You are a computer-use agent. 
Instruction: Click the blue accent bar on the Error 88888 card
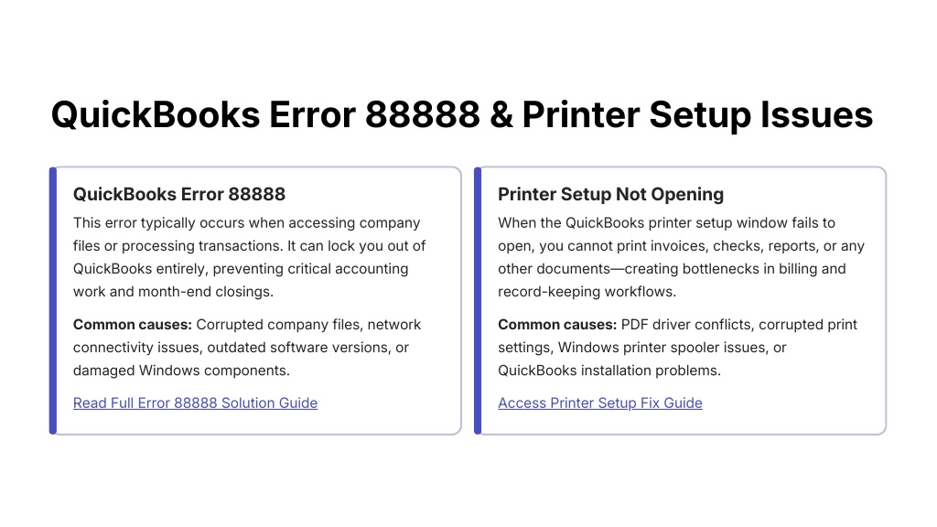pyautogui.click(x=53, y=300)
